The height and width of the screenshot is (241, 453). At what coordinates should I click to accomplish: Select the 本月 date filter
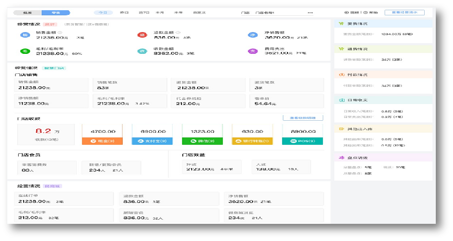(160, 13)
